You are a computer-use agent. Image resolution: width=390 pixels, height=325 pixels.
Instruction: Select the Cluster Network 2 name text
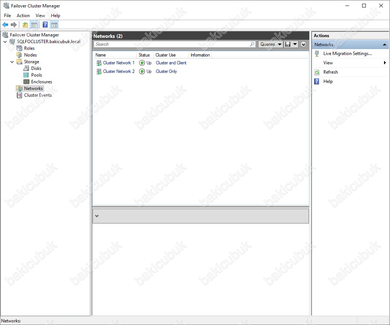119,71
